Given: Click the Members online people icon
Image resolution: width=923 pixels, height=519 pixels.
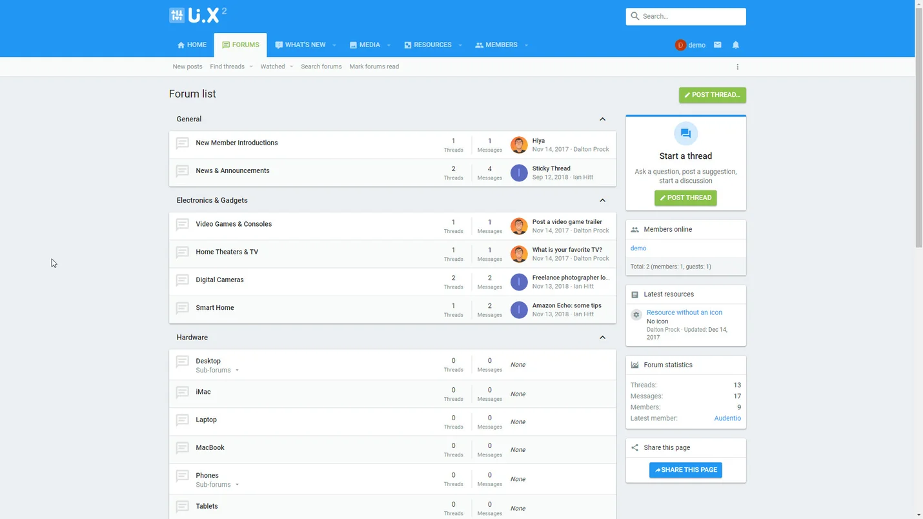Looking at the screenshot, I should (x=634, y=230).
